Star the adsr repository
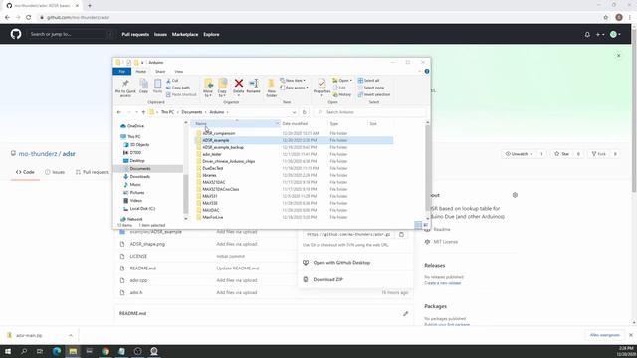The image size is (637, 358). pos(562,154)
